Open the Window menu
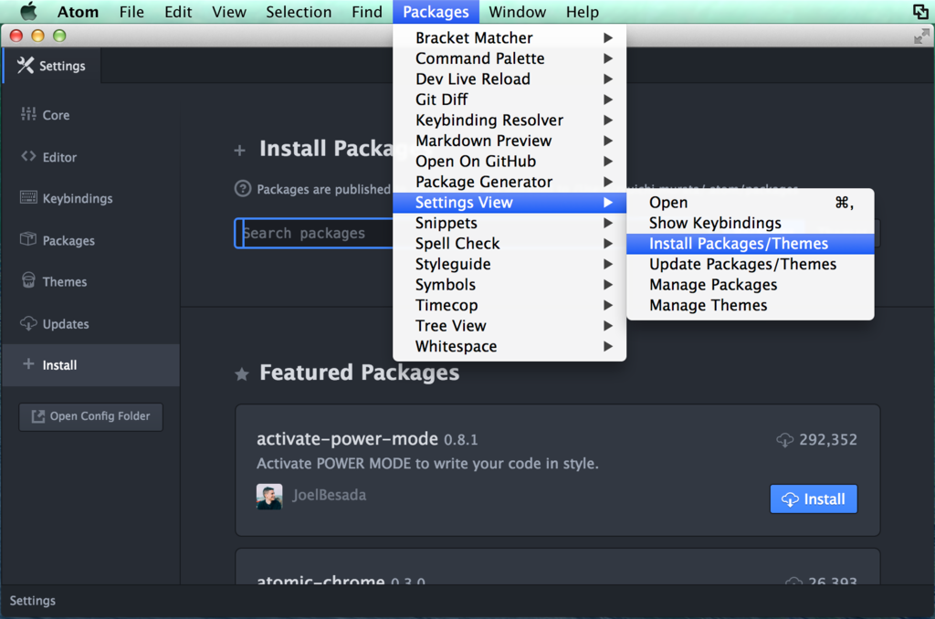 click(x=517, y=12)
